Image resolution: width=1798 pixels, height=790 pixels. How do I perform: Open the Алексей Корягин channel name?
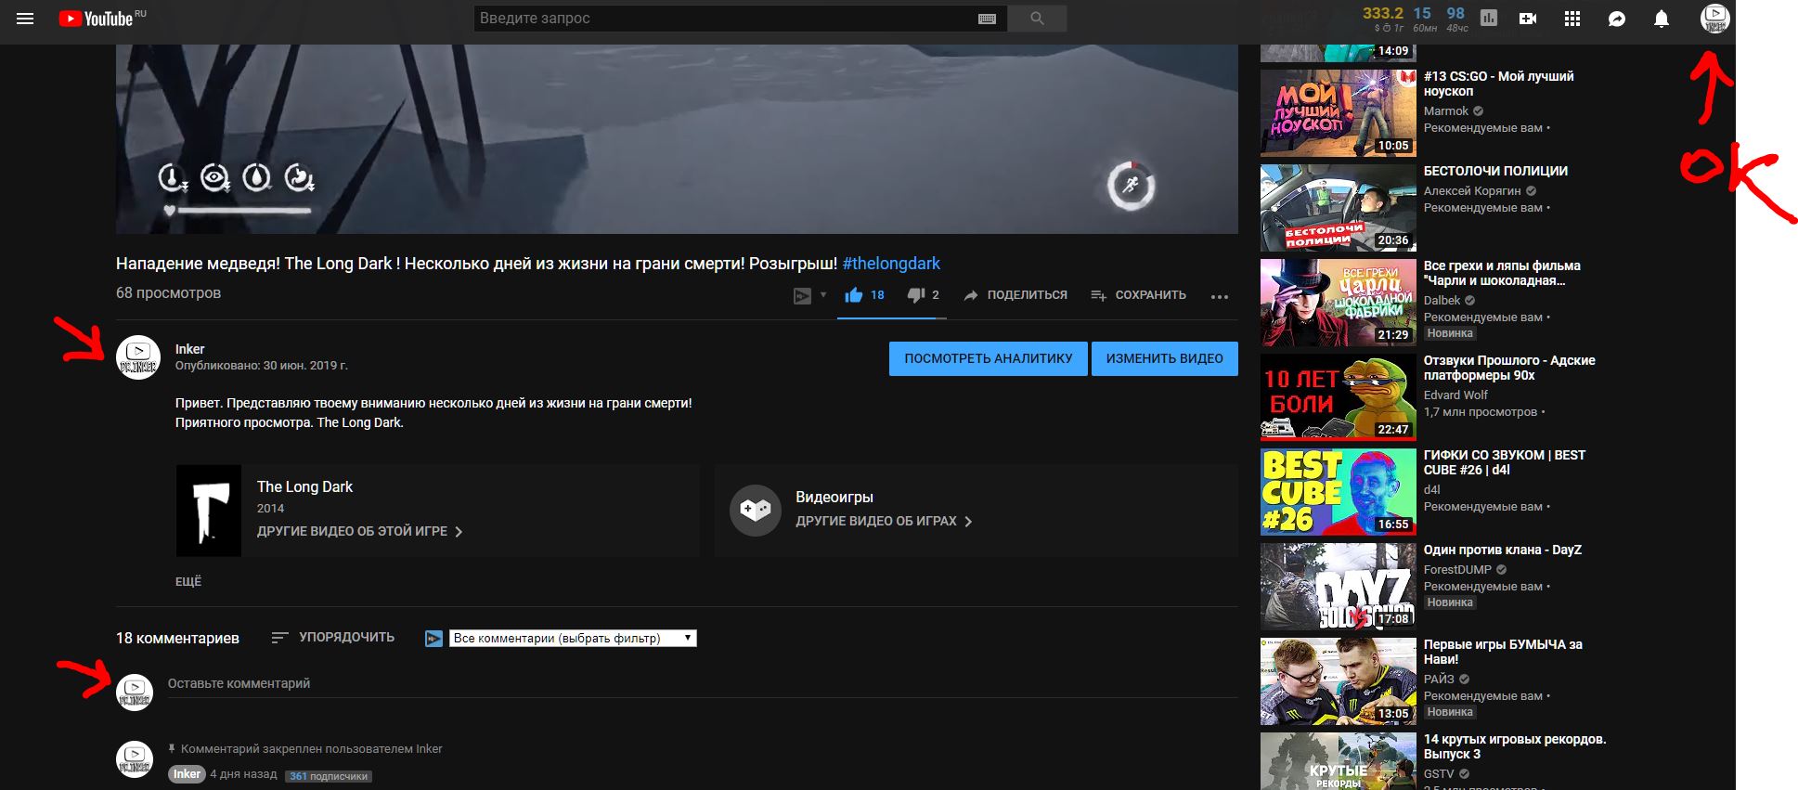click(x=1472, y=190)
